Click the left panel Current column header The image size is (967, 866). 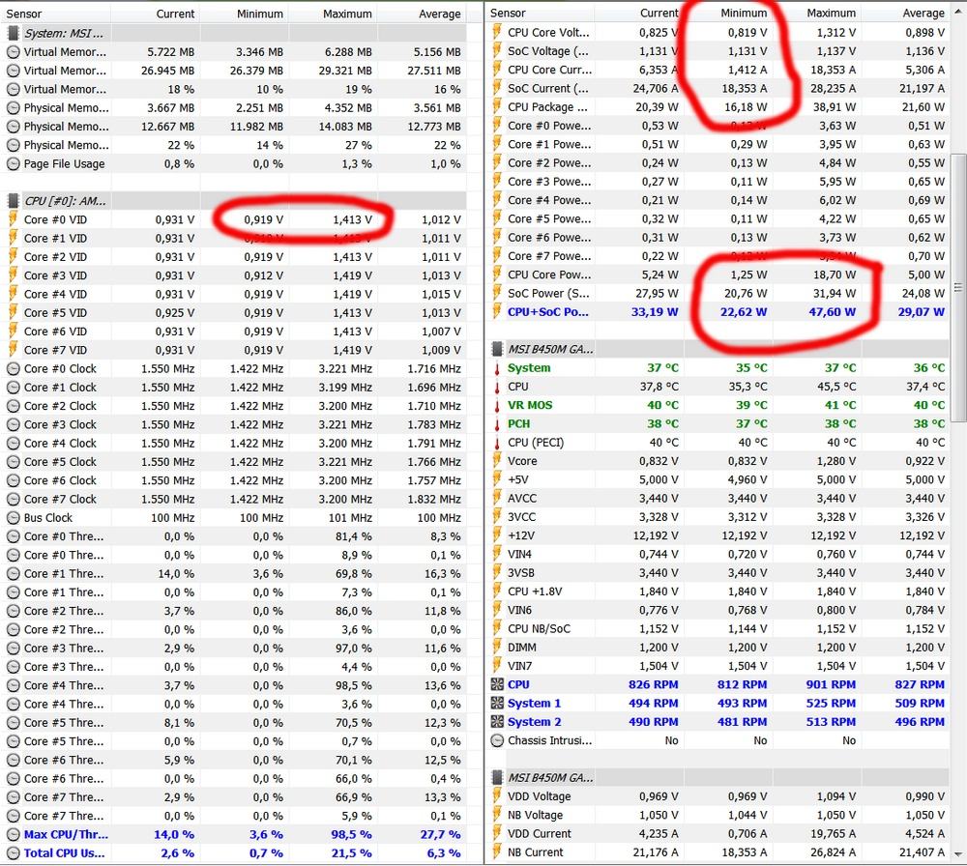tap(156, 13)
